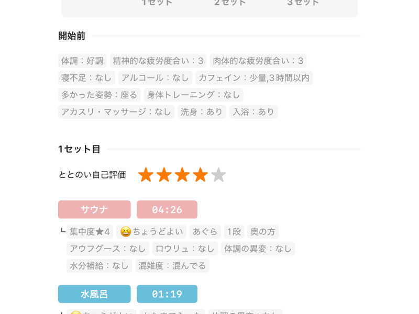Click the アウフグース：なし tag
This screenshot has width=419, height=314.
(107, 249)
